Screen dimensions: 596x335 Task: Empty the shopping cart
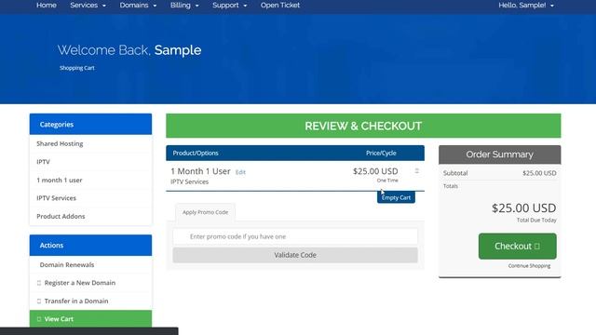click(396, 197)
